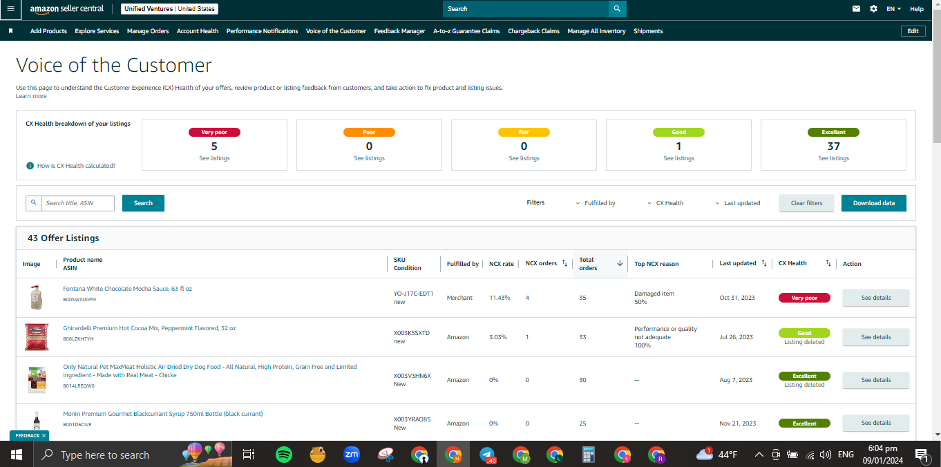Open Spotify from the taskbar
This screenshot has width=941, height=467.
[x=283, y=455]
